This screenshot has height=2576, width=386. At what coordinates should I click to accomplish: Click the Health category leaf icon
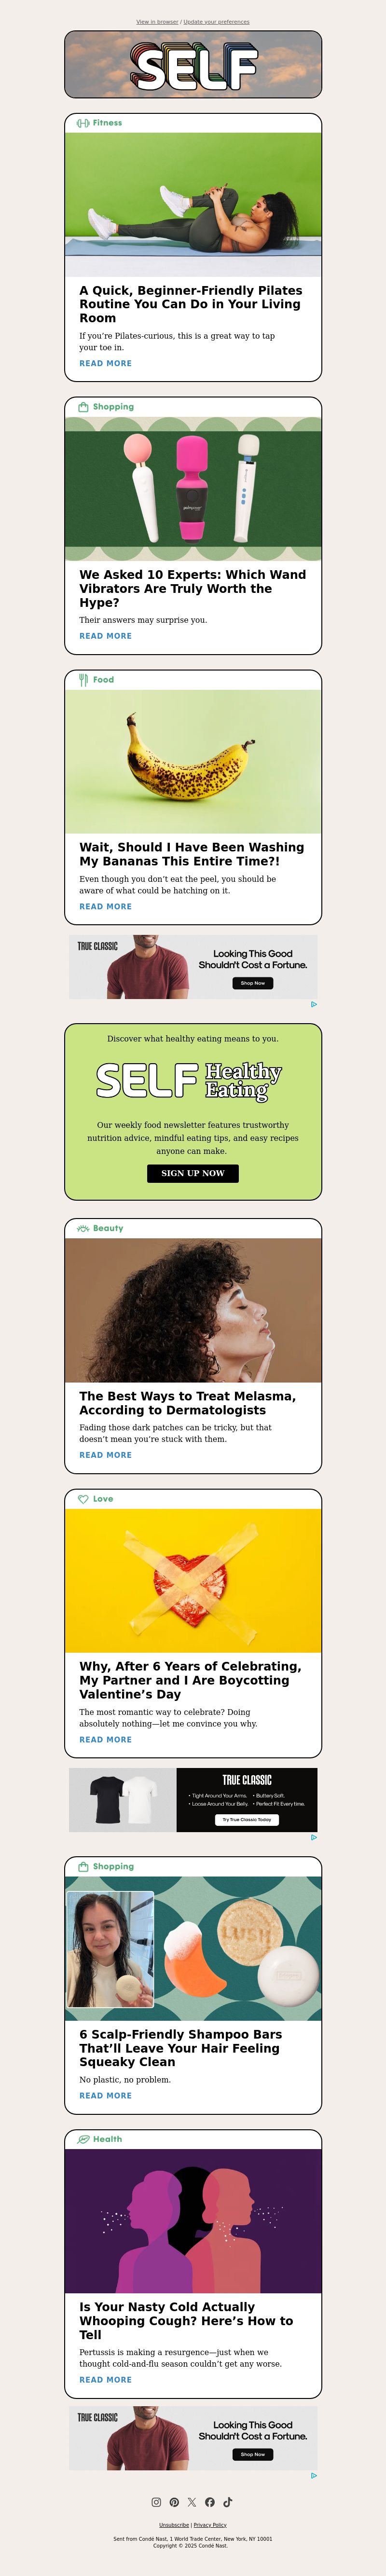pyautogui.click(x=83, y=2139)
